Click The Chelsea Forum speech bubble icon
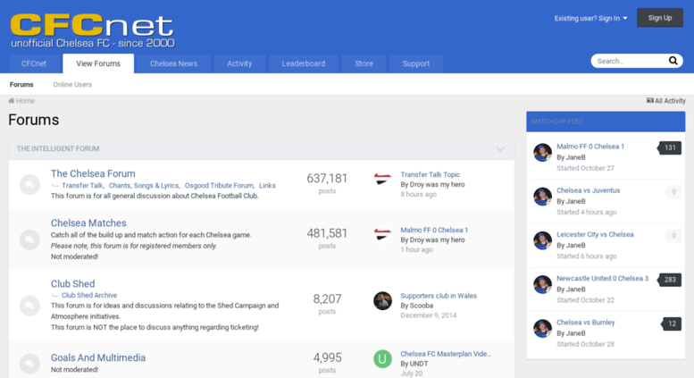694x378 pixels. [29, 184]
